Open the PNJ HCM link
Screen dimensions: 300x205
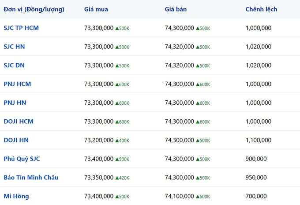pos(17,84)
